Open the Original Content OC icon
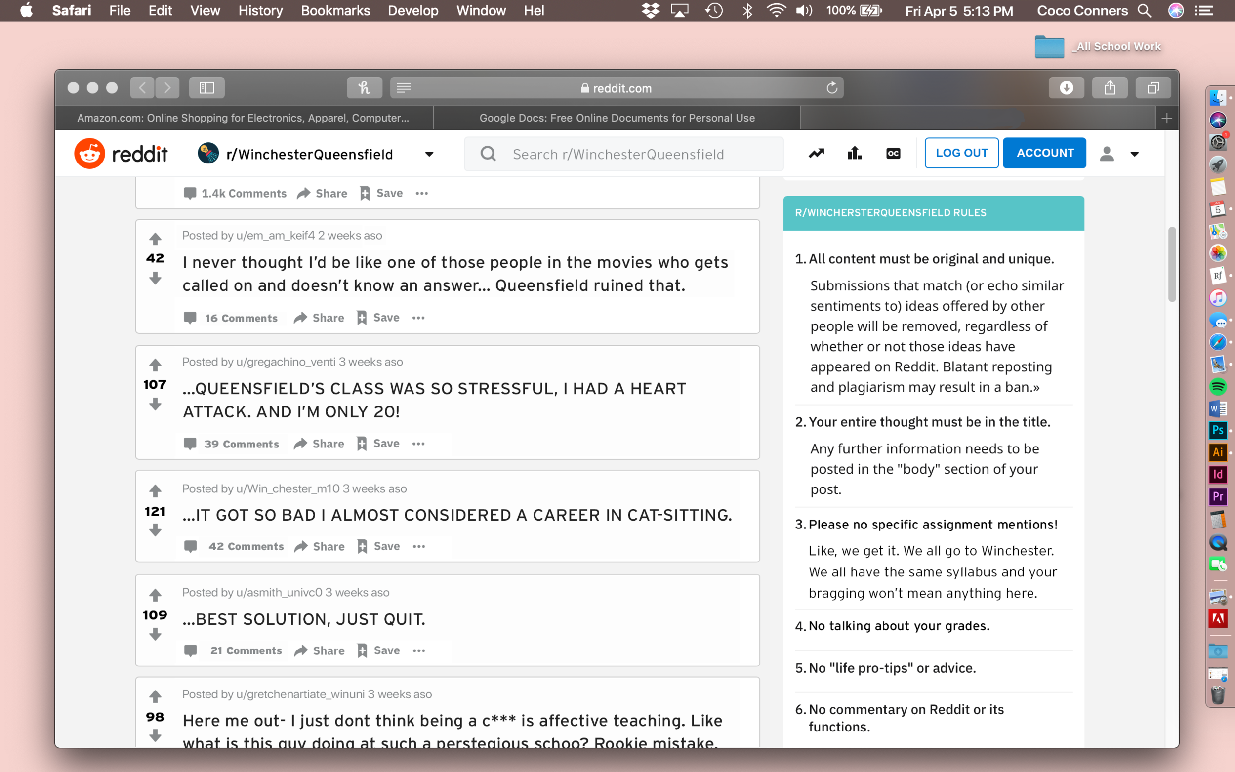Image resolution: width=1235 pixels, height=772 pixels. (893, 153)
